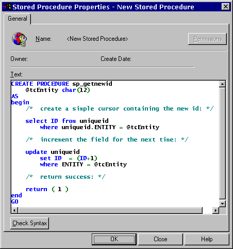Viewport: 233px width, 249px height.
Task: Place cursor on CREATE PROCEDURE line
Action: coord(61,84)
